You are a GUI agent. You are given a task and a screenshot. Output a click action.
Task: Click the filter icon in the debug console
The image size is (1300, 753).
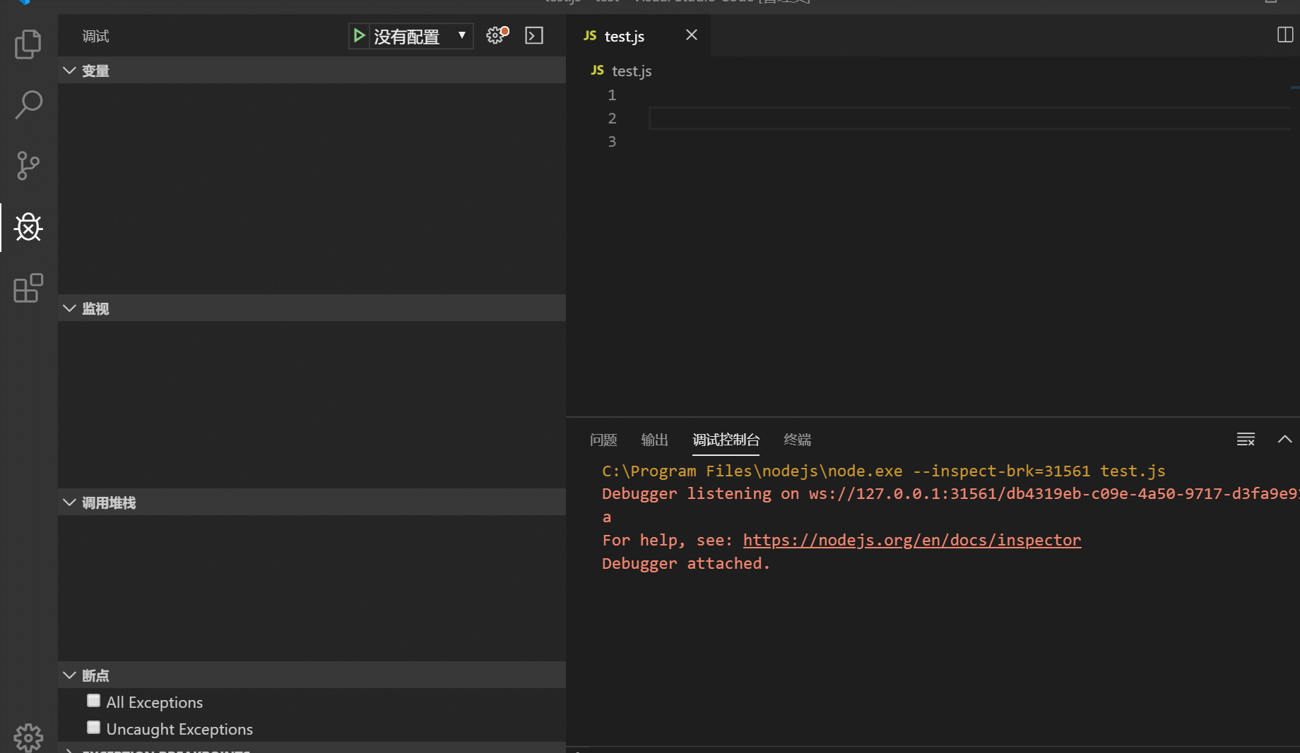1245,439
